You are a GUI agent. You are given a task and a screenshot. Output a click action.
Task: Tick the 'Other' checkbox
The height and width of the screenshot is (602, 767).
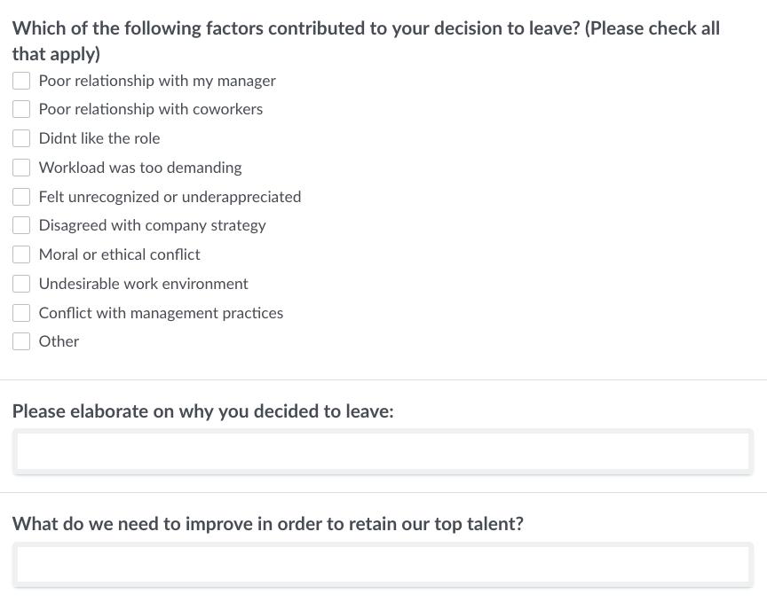21,341
